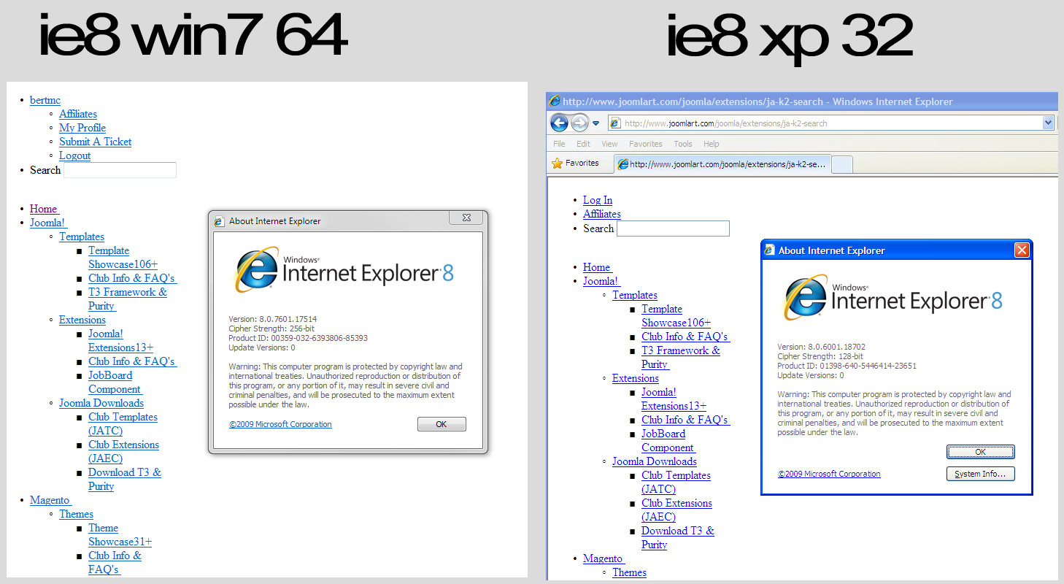Click the IE icon in the XP About dialog titlebar
The image size is (1064, 584).
pyautogui.click(x=768, y=250)
